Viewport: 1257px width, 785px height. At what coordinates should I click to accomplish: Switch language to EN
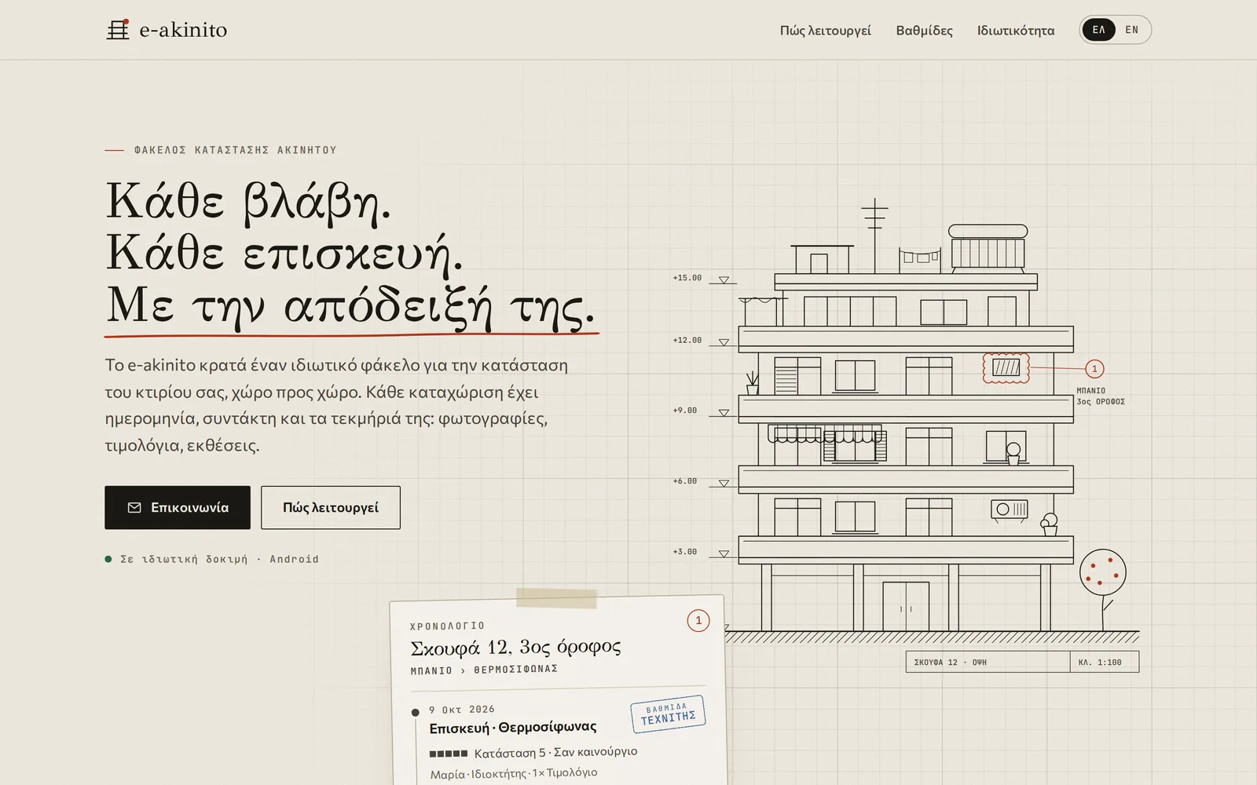[1132, 30]
